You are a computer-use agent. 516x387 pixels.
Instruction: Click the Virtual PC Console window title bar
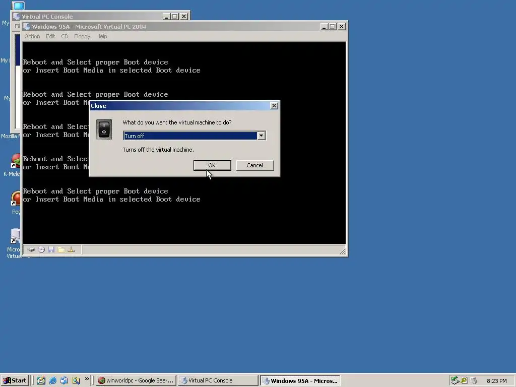click(100, 17)
